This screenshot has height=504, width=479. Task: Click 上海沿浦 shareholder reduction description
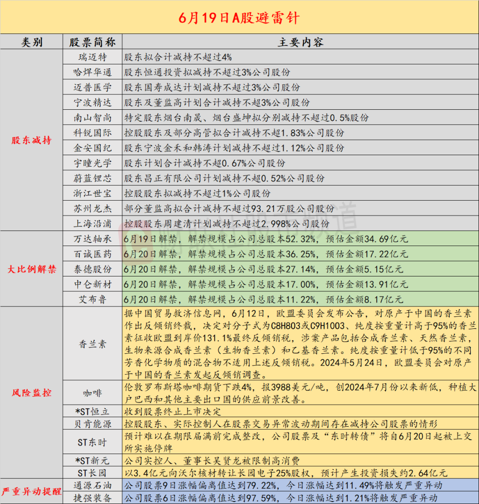(x=227, y=224)
